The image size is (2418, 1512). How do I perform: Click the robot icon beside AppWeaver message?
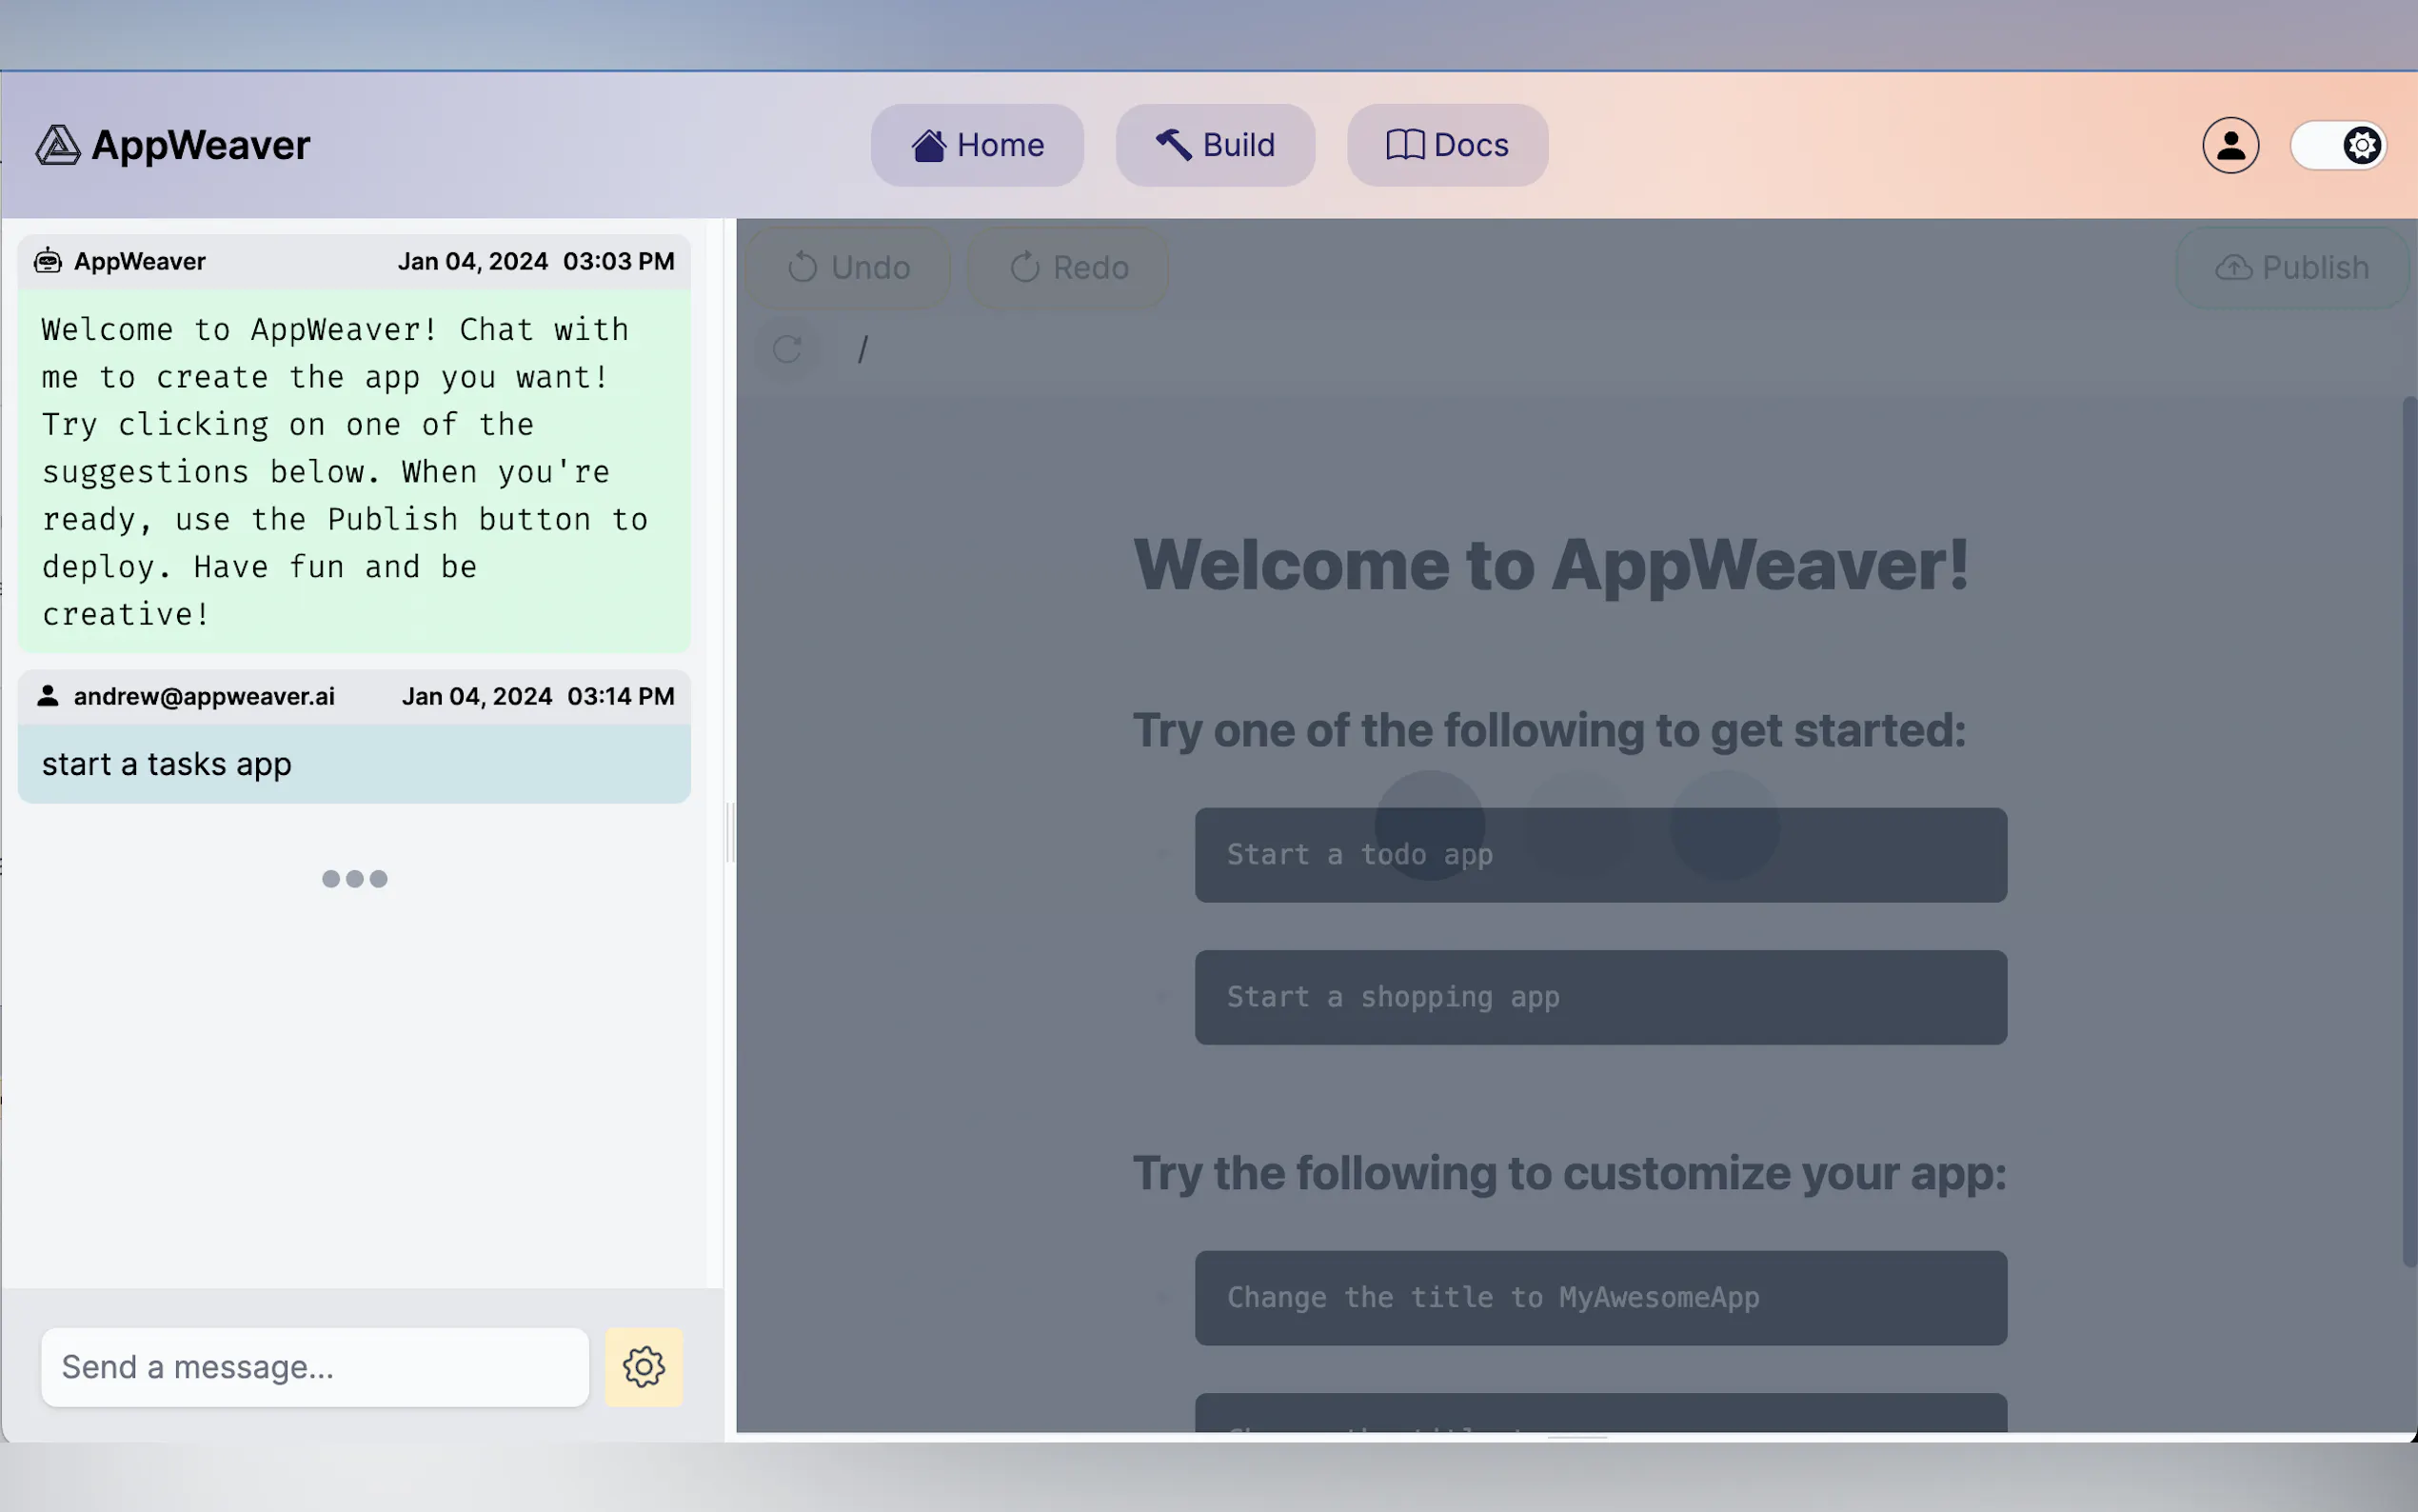pyautogui.click(x=48, y=261)
